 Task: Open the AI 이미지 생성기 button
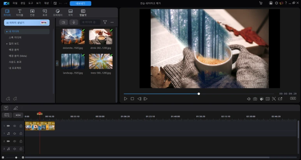coord(27,23)
